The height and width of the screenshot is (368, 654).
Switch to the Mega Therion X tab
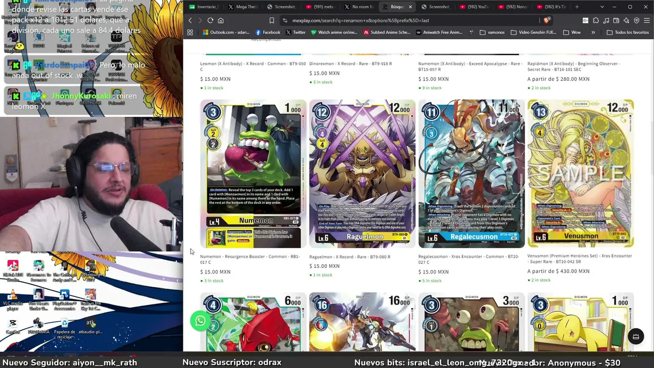point(243,7)
